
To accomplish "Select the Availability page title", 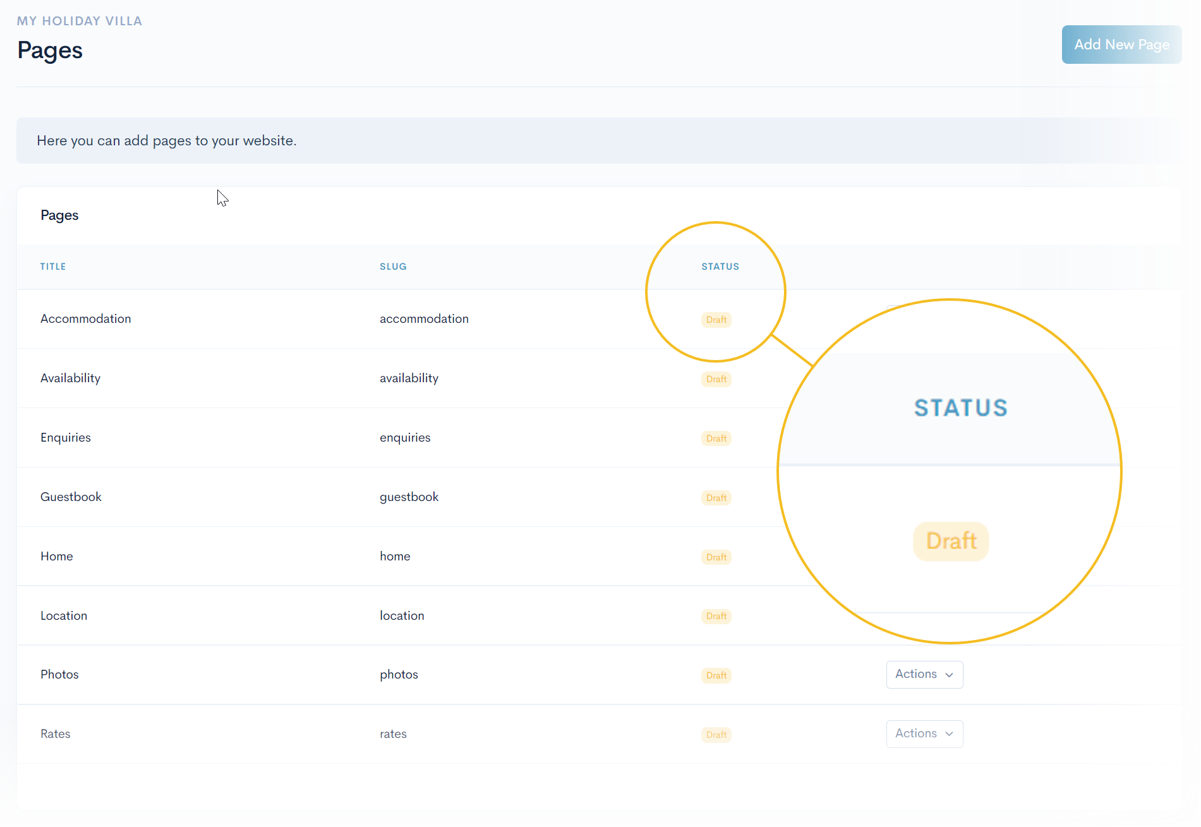I will coord(70,378).
